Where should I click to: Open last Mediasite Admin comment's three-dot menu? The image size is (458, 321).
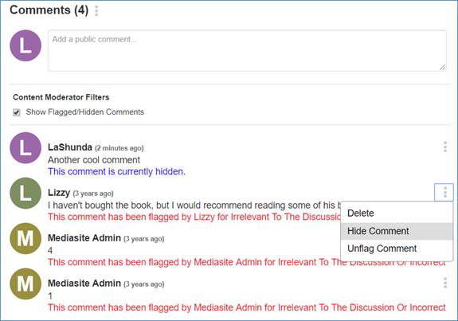(x=444, y=283)
